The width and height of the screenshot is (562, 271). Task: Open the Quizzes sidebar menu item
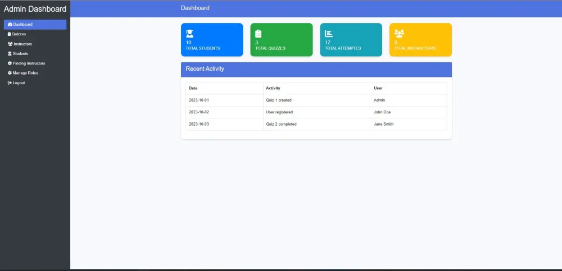pyautogui.click(x=35, y=34)
